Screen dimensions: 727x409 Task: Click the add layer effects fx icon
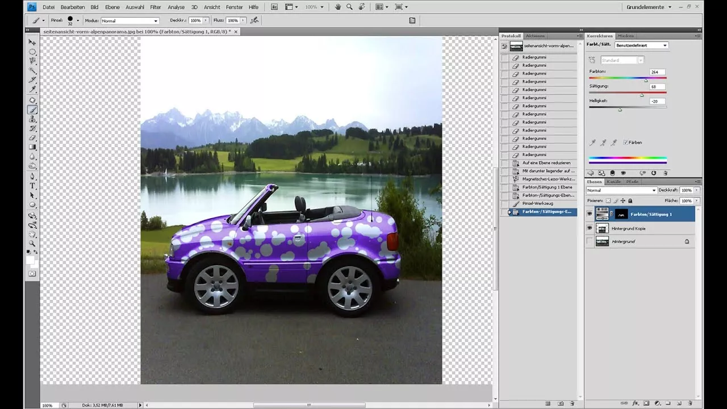[x=636, y=403]
